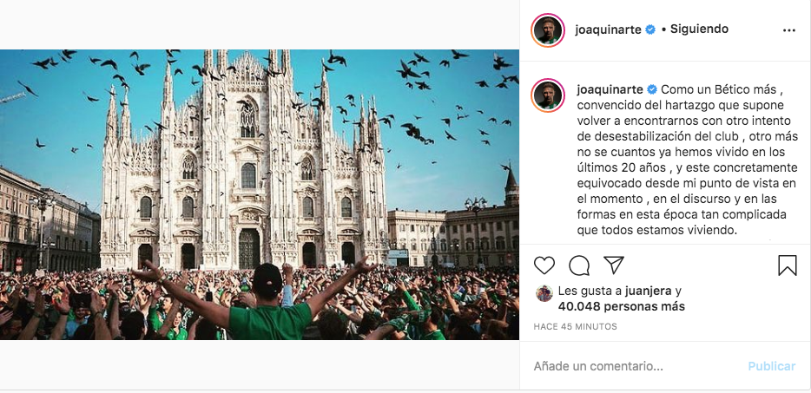
Task: Click the verified badge in caption
Action: pos(652,89)
